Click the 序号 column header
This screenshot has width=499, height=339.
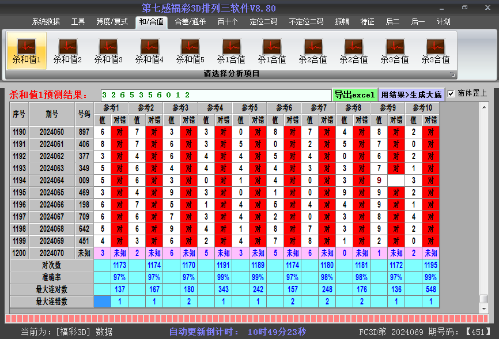coord(19,114)
